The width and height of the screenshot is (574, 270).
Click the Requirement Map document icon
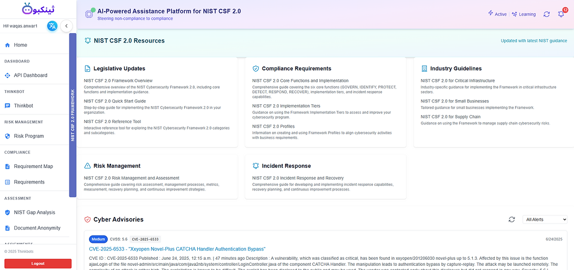tap(7, 167)
